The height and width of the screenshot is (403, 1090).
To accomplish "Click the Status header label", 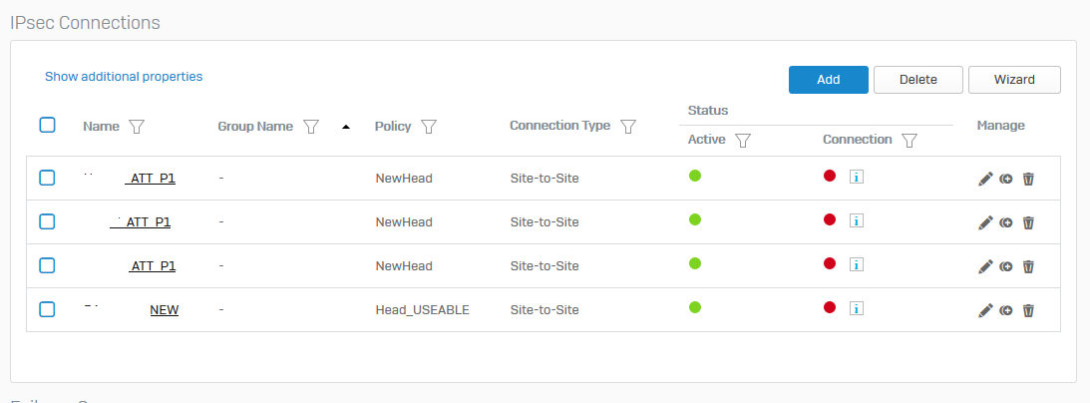I will [708, 111].
